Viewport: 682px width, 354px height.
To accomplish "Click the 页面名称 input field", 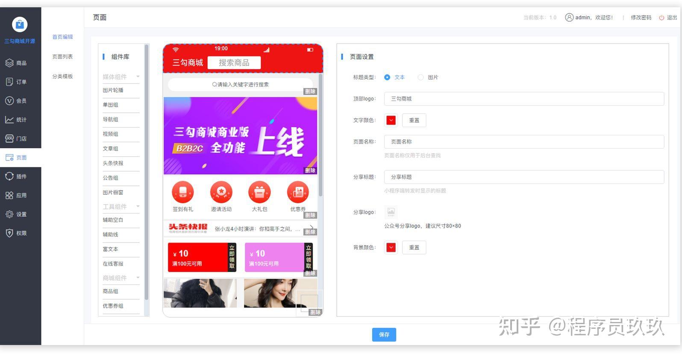I will 524,142.
